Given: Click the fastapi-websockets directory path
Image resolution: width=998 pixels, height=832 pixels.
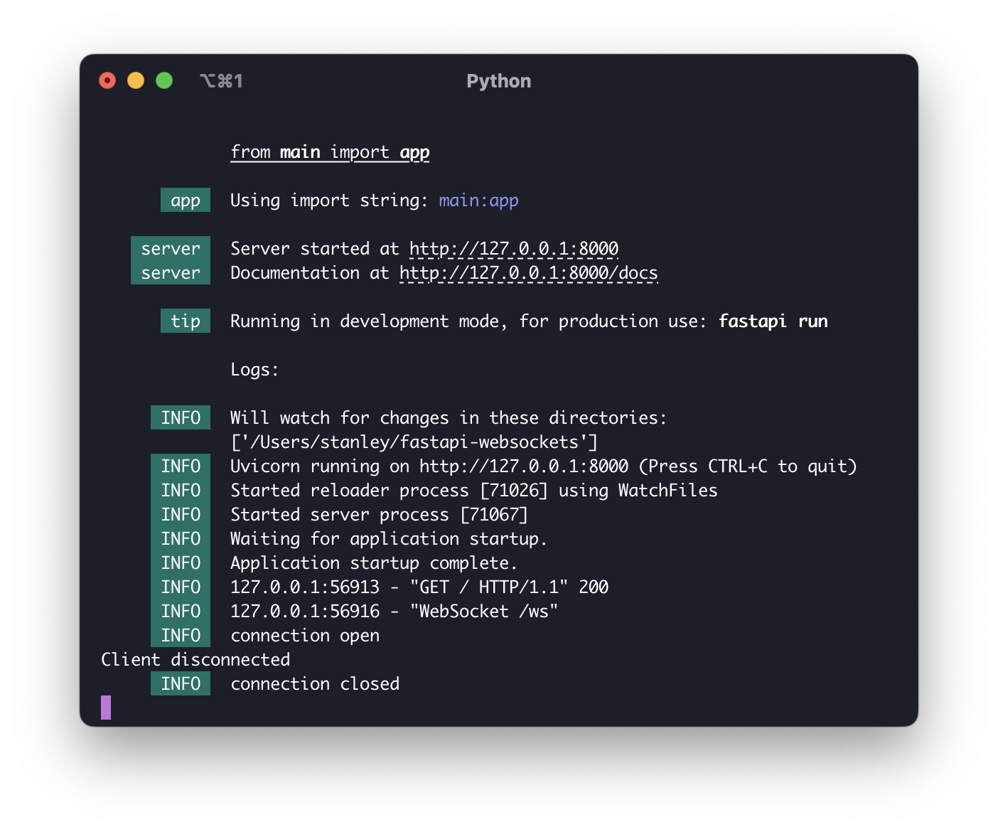Looking at the screenshot, I should tap(413, 442).
